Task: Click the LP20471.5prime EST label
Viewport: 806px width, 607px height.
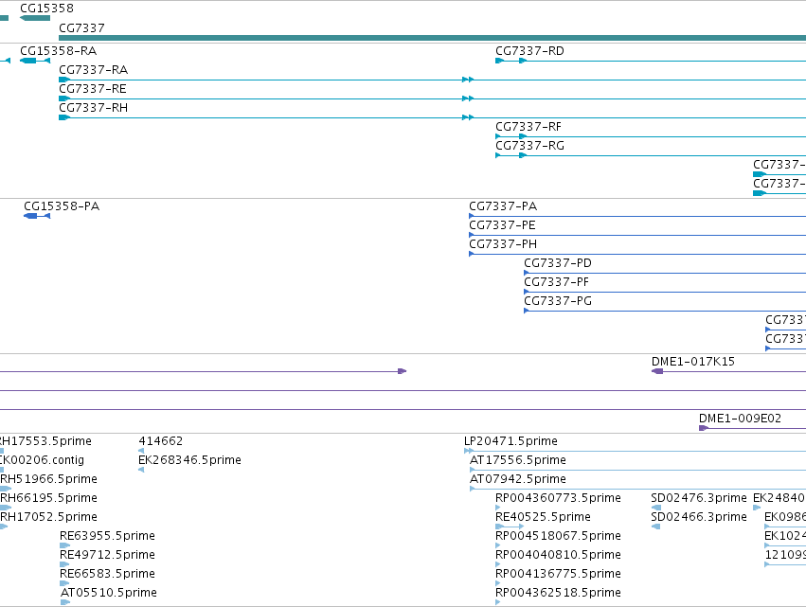Action: click(510, 441)
